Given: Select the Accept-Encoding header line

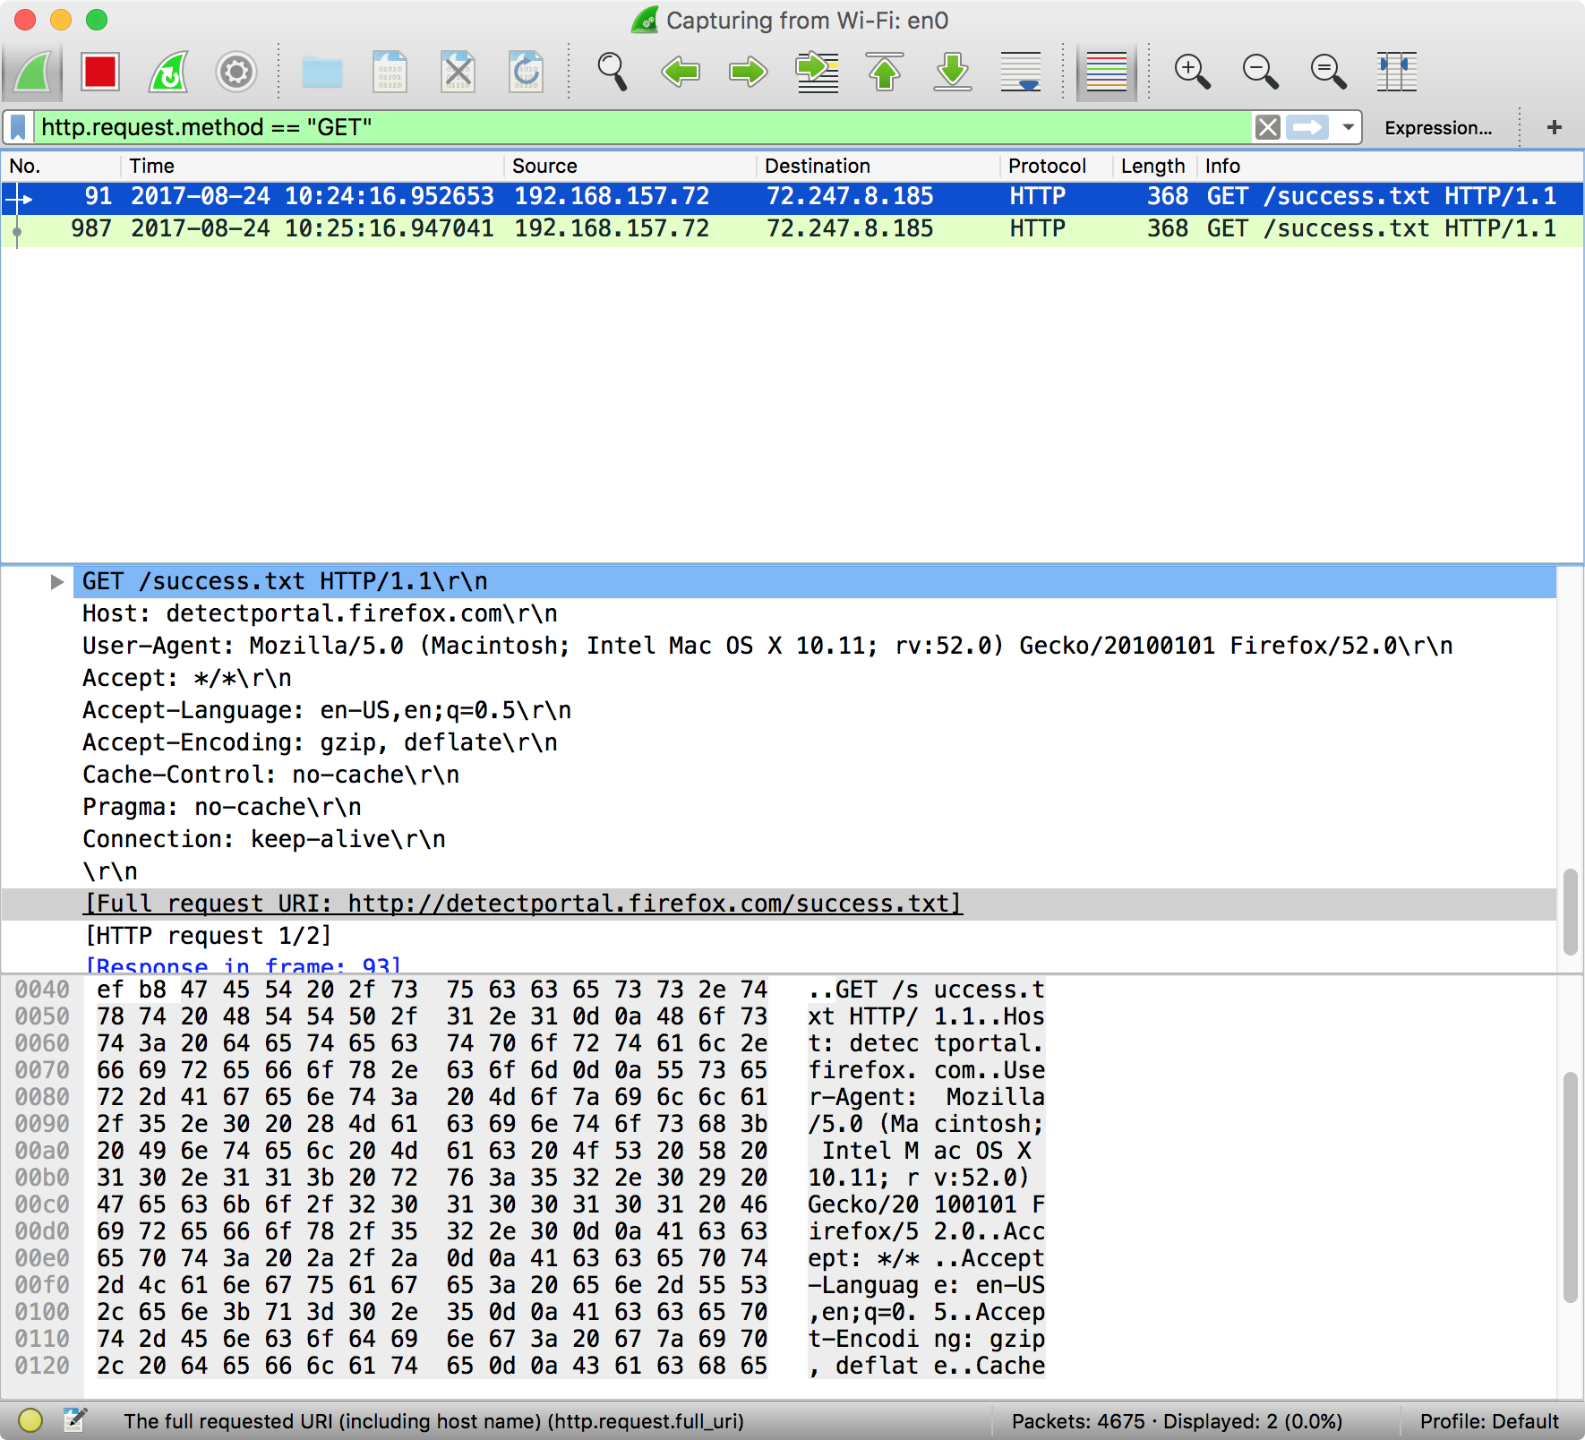Looking at the screenshot, I should coord(320,743).
